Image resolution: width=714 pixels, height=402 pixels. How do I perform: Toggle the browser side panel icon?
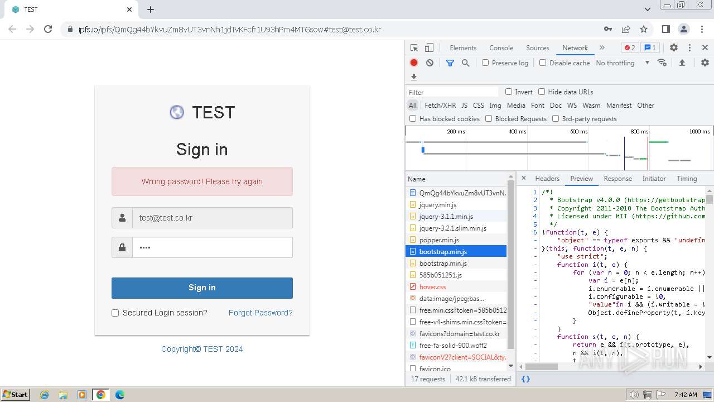point(665,29)
